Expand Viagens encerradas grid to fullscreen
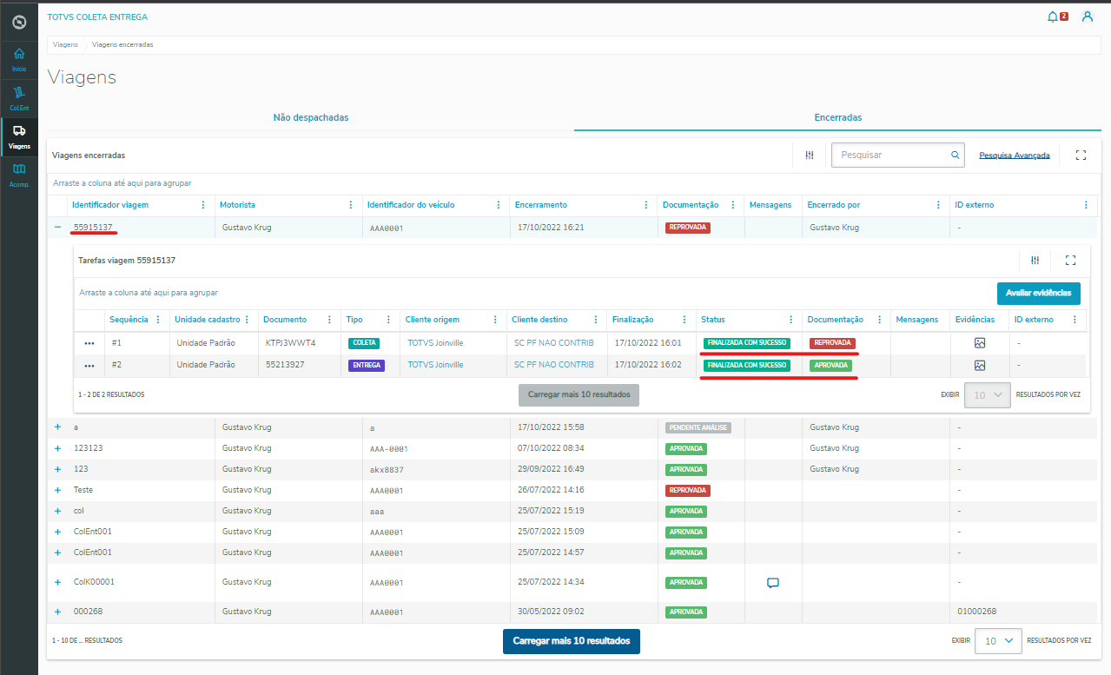 [x=1081, y=155]
